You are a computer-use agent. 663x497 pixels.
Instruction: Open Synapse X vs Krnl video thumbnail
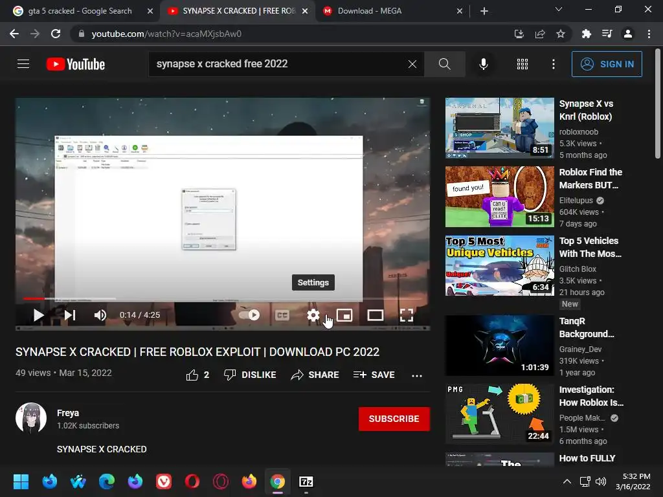click(x=499, y=128)
